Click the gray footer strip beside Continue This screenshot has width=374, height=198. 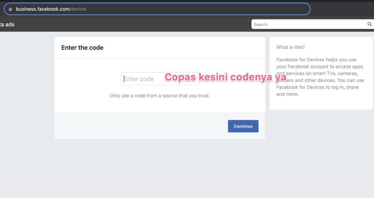tap(139, 126)
